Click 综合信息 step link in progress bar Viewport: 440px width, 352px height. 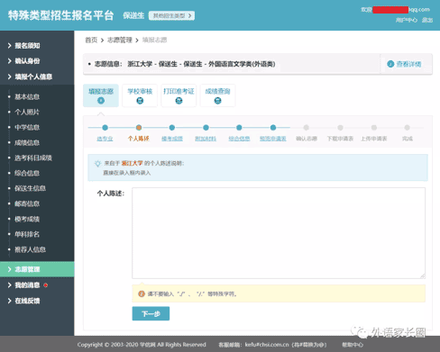[x=239, y=139]
